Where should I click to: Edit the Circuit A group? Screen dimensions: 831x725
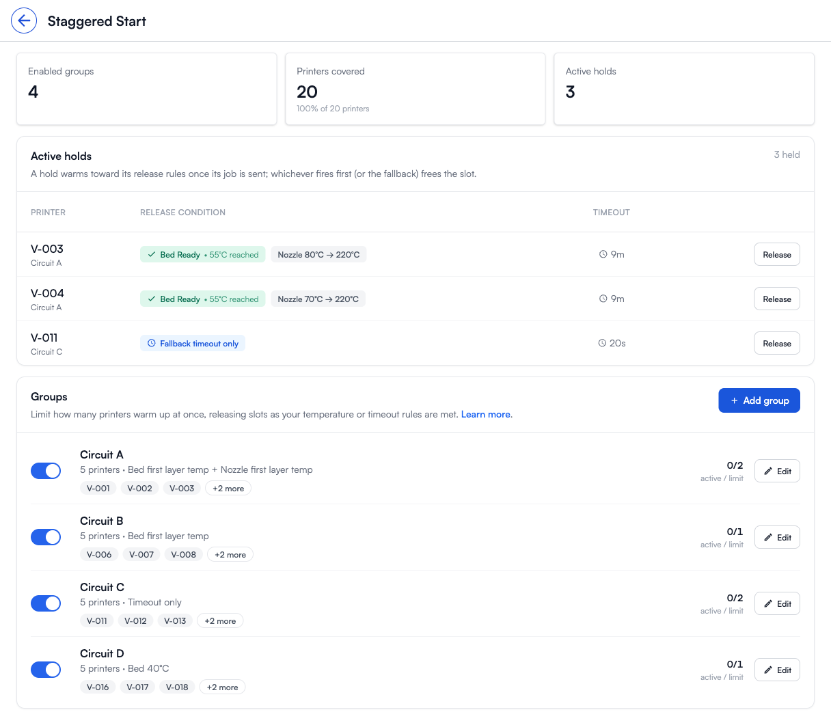point(777,471)
